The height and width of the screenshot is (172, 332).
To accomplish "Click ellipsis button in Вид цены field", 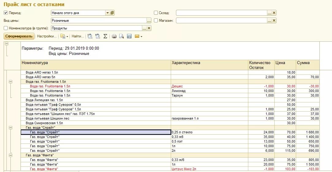I will (149, 21).
